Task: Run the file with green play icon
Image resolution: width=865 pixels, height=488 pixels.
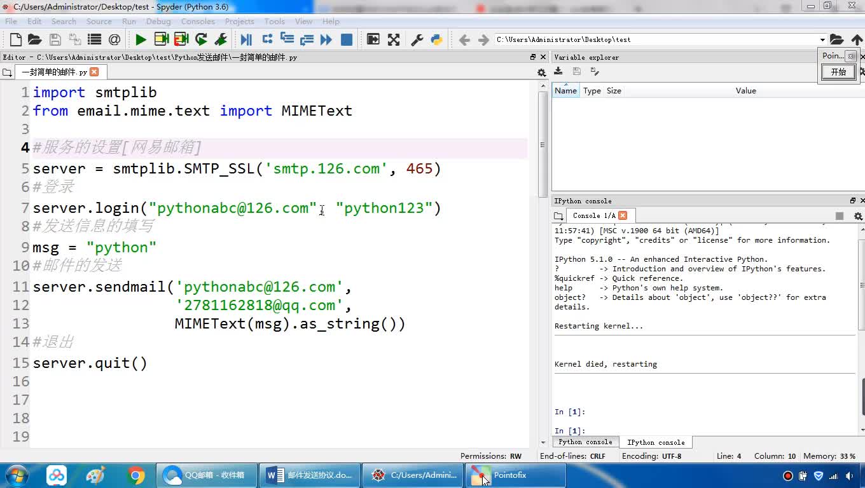Action: [x=141, y=39]
